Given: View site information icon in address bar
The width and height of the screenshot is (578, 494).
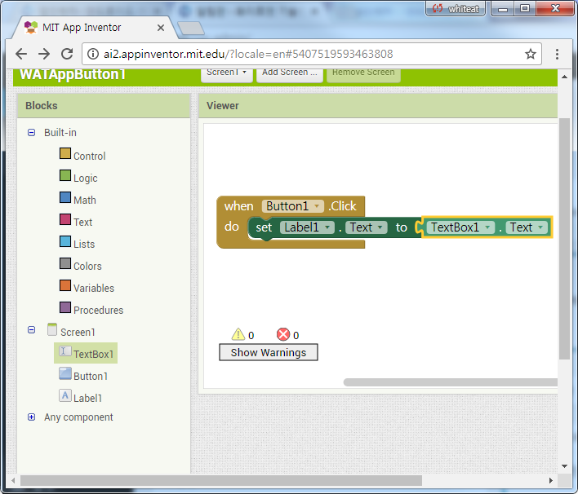Looking at the screenshot, I should point(93,54).
